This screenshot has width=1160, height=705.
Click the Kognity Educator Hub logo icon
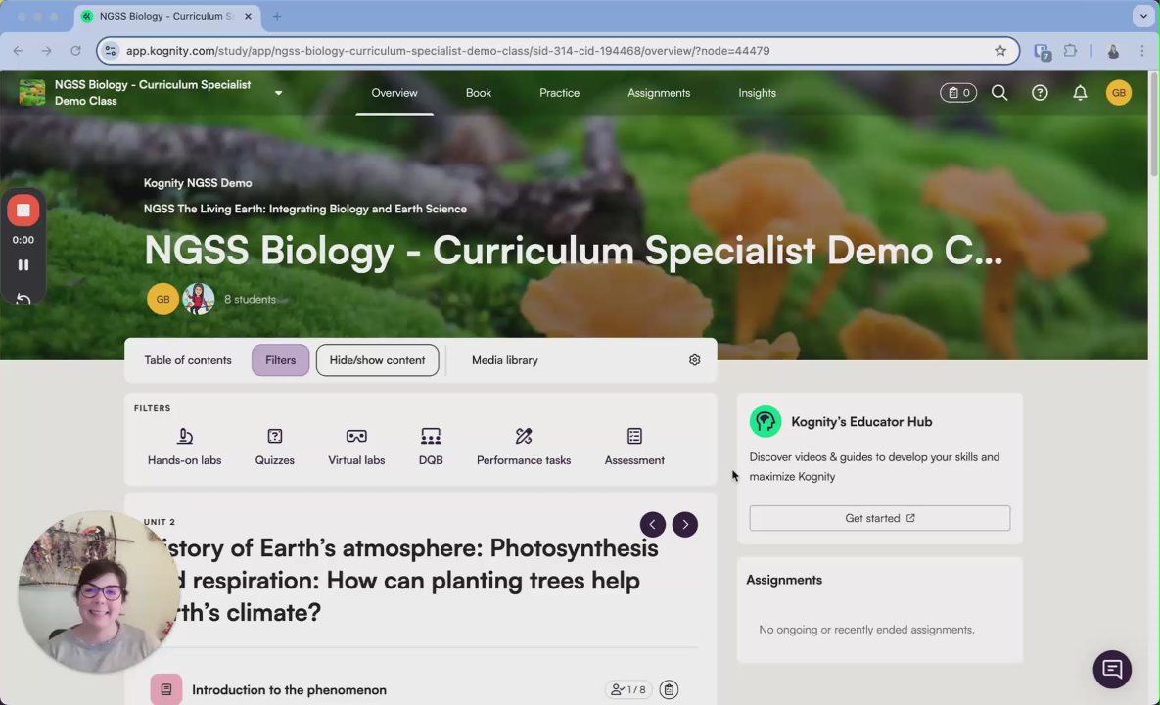coord(765,422)
